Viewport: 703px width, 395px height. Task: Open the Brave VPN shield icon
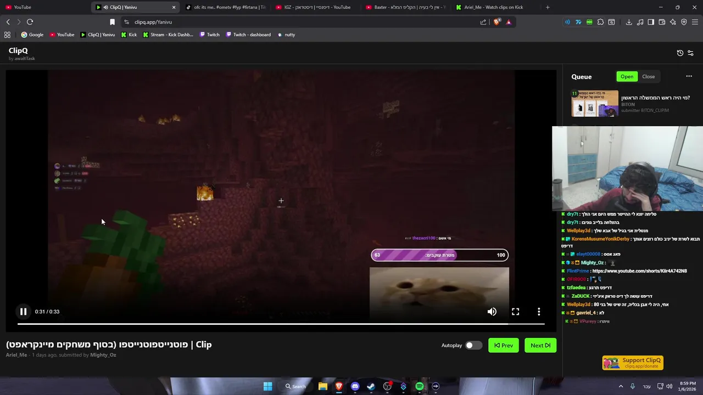pos(684,22)
